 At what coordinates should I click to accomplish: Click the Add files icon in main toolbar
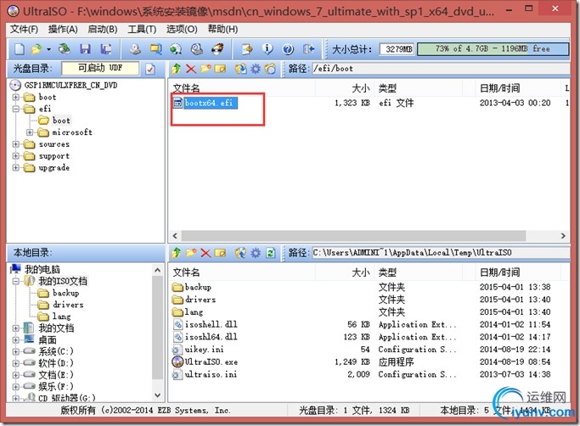click(247, 49)
